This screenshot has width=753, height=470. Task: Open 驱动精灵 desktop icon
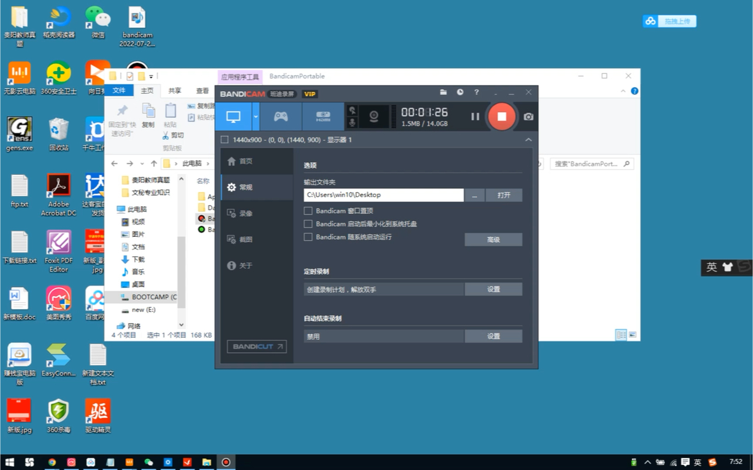[98, 416]
